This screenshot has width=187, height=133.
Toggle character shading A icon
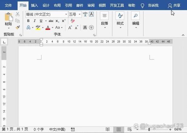(85, 27)
